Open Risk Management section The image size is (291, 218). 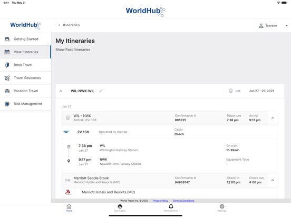click(x=25, y=104)
